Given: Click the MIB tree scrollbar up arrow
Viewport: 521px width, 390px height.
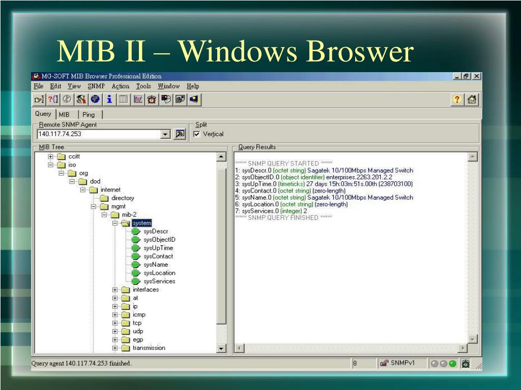Looking at the screenshot, I should pyautogui.click(x=221, y=157).
